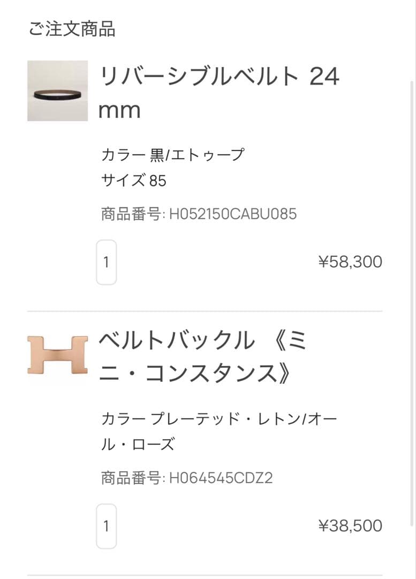The height and width of the screenshot is (579, 416).
Task: Select product code H064545CDZ2
Action: click(x=221, y=478)
